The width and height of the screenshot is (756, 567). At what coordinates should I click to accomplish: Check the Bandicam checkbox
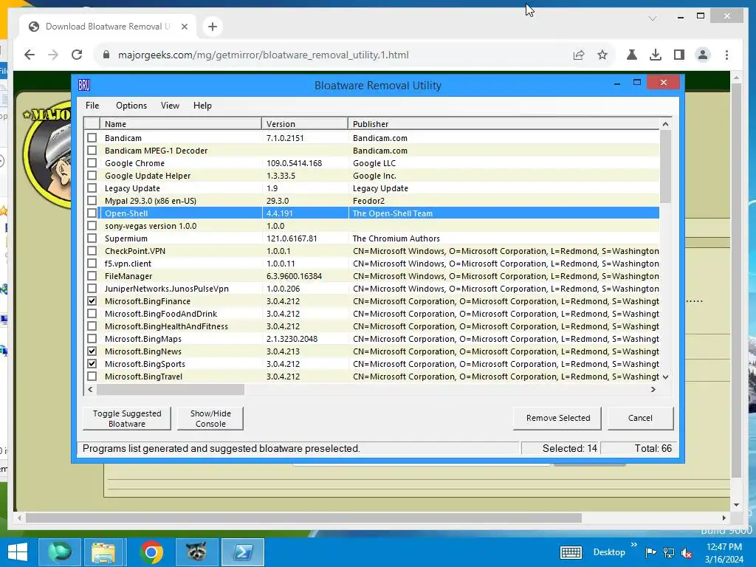coord(92,138)
